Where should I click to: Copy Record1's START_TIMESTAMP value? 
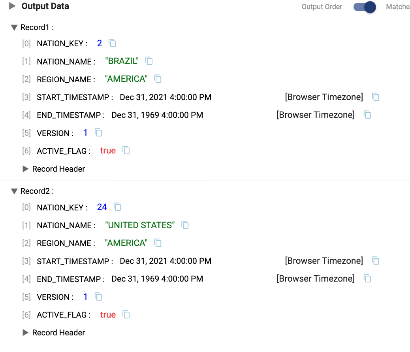[376, 97]
